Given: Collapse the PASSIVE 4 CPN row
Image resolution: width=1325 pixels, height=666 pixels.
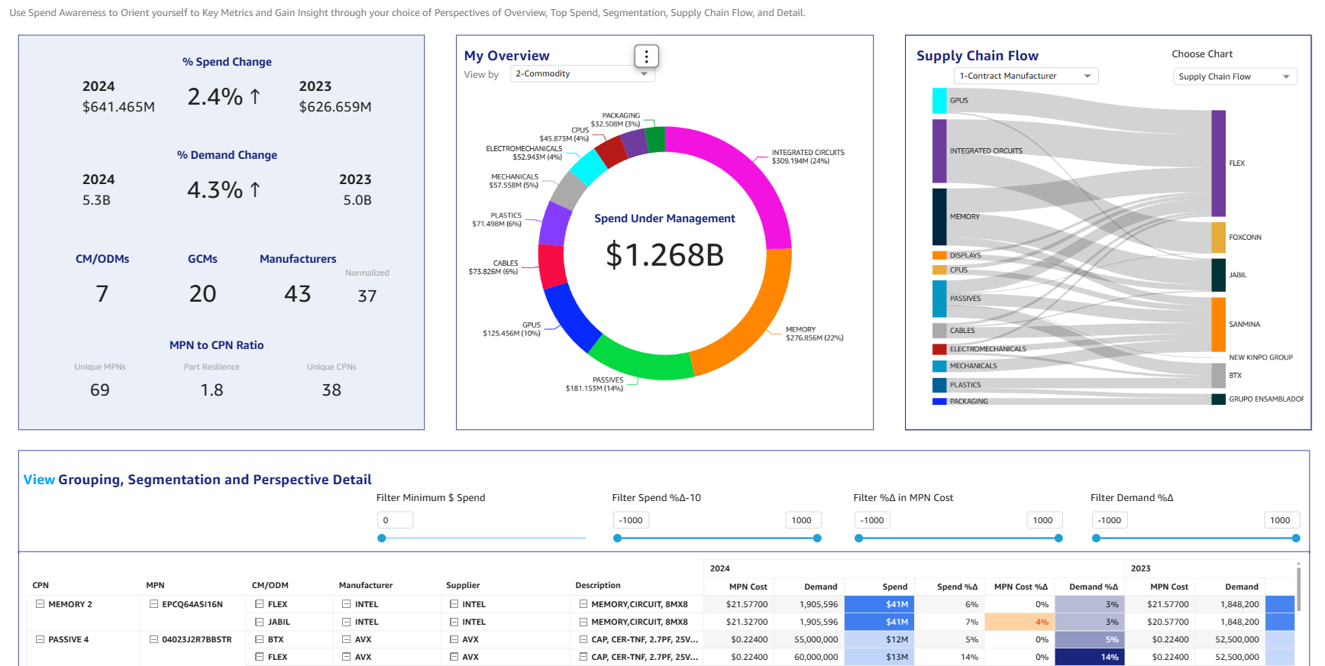Looking at the screenshot, I should [40, 639].
